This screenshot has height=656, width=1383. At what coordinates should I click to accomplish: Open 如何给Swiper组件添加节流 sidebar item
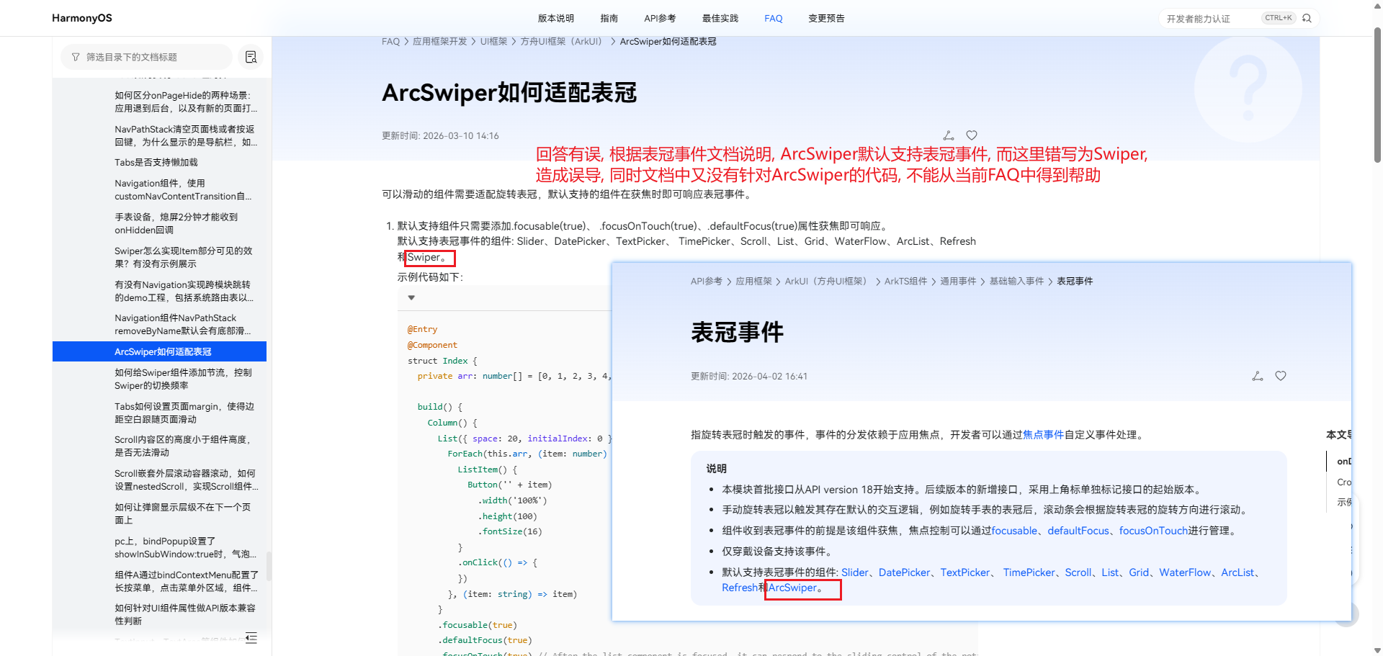point(183,379)
